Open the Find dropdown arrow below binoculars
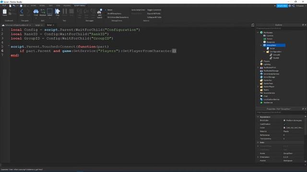The height and width of the screenshot is (172, 307). pyautogui.click(x=36, y=18)
